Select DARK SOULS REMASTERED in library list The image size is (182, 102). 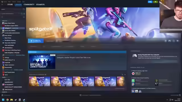click(13, 87)
